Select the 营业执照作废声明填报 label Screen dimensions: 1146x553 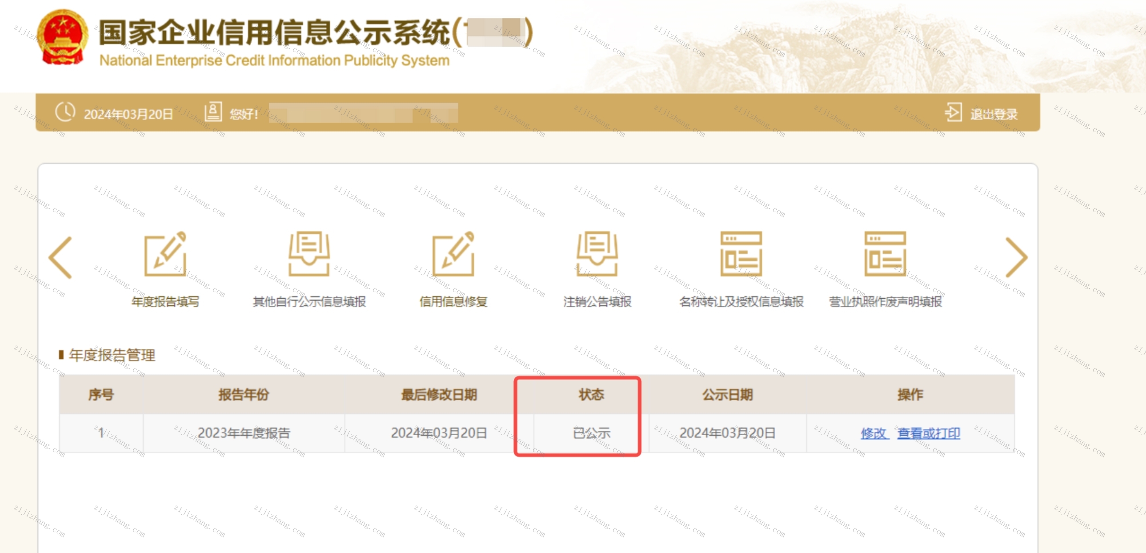tap(885, 302)
